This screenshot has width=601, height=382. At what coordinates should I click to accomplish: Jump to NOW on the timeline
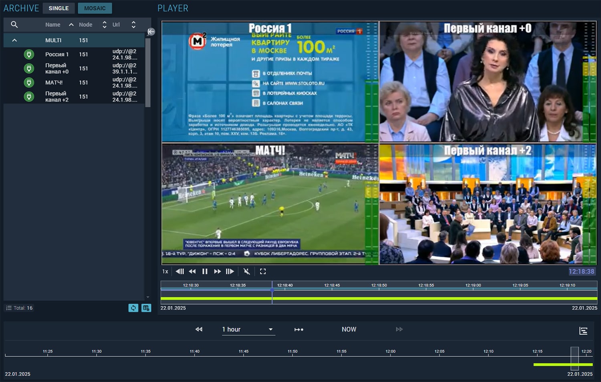click(349, 329)
